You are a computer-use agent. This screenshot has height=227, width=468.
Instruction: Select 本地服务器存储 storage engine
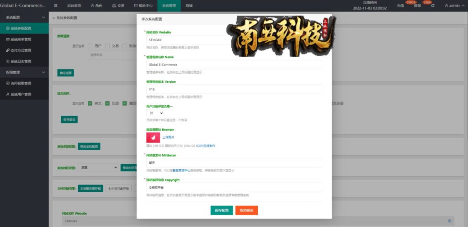coord(90,189)
